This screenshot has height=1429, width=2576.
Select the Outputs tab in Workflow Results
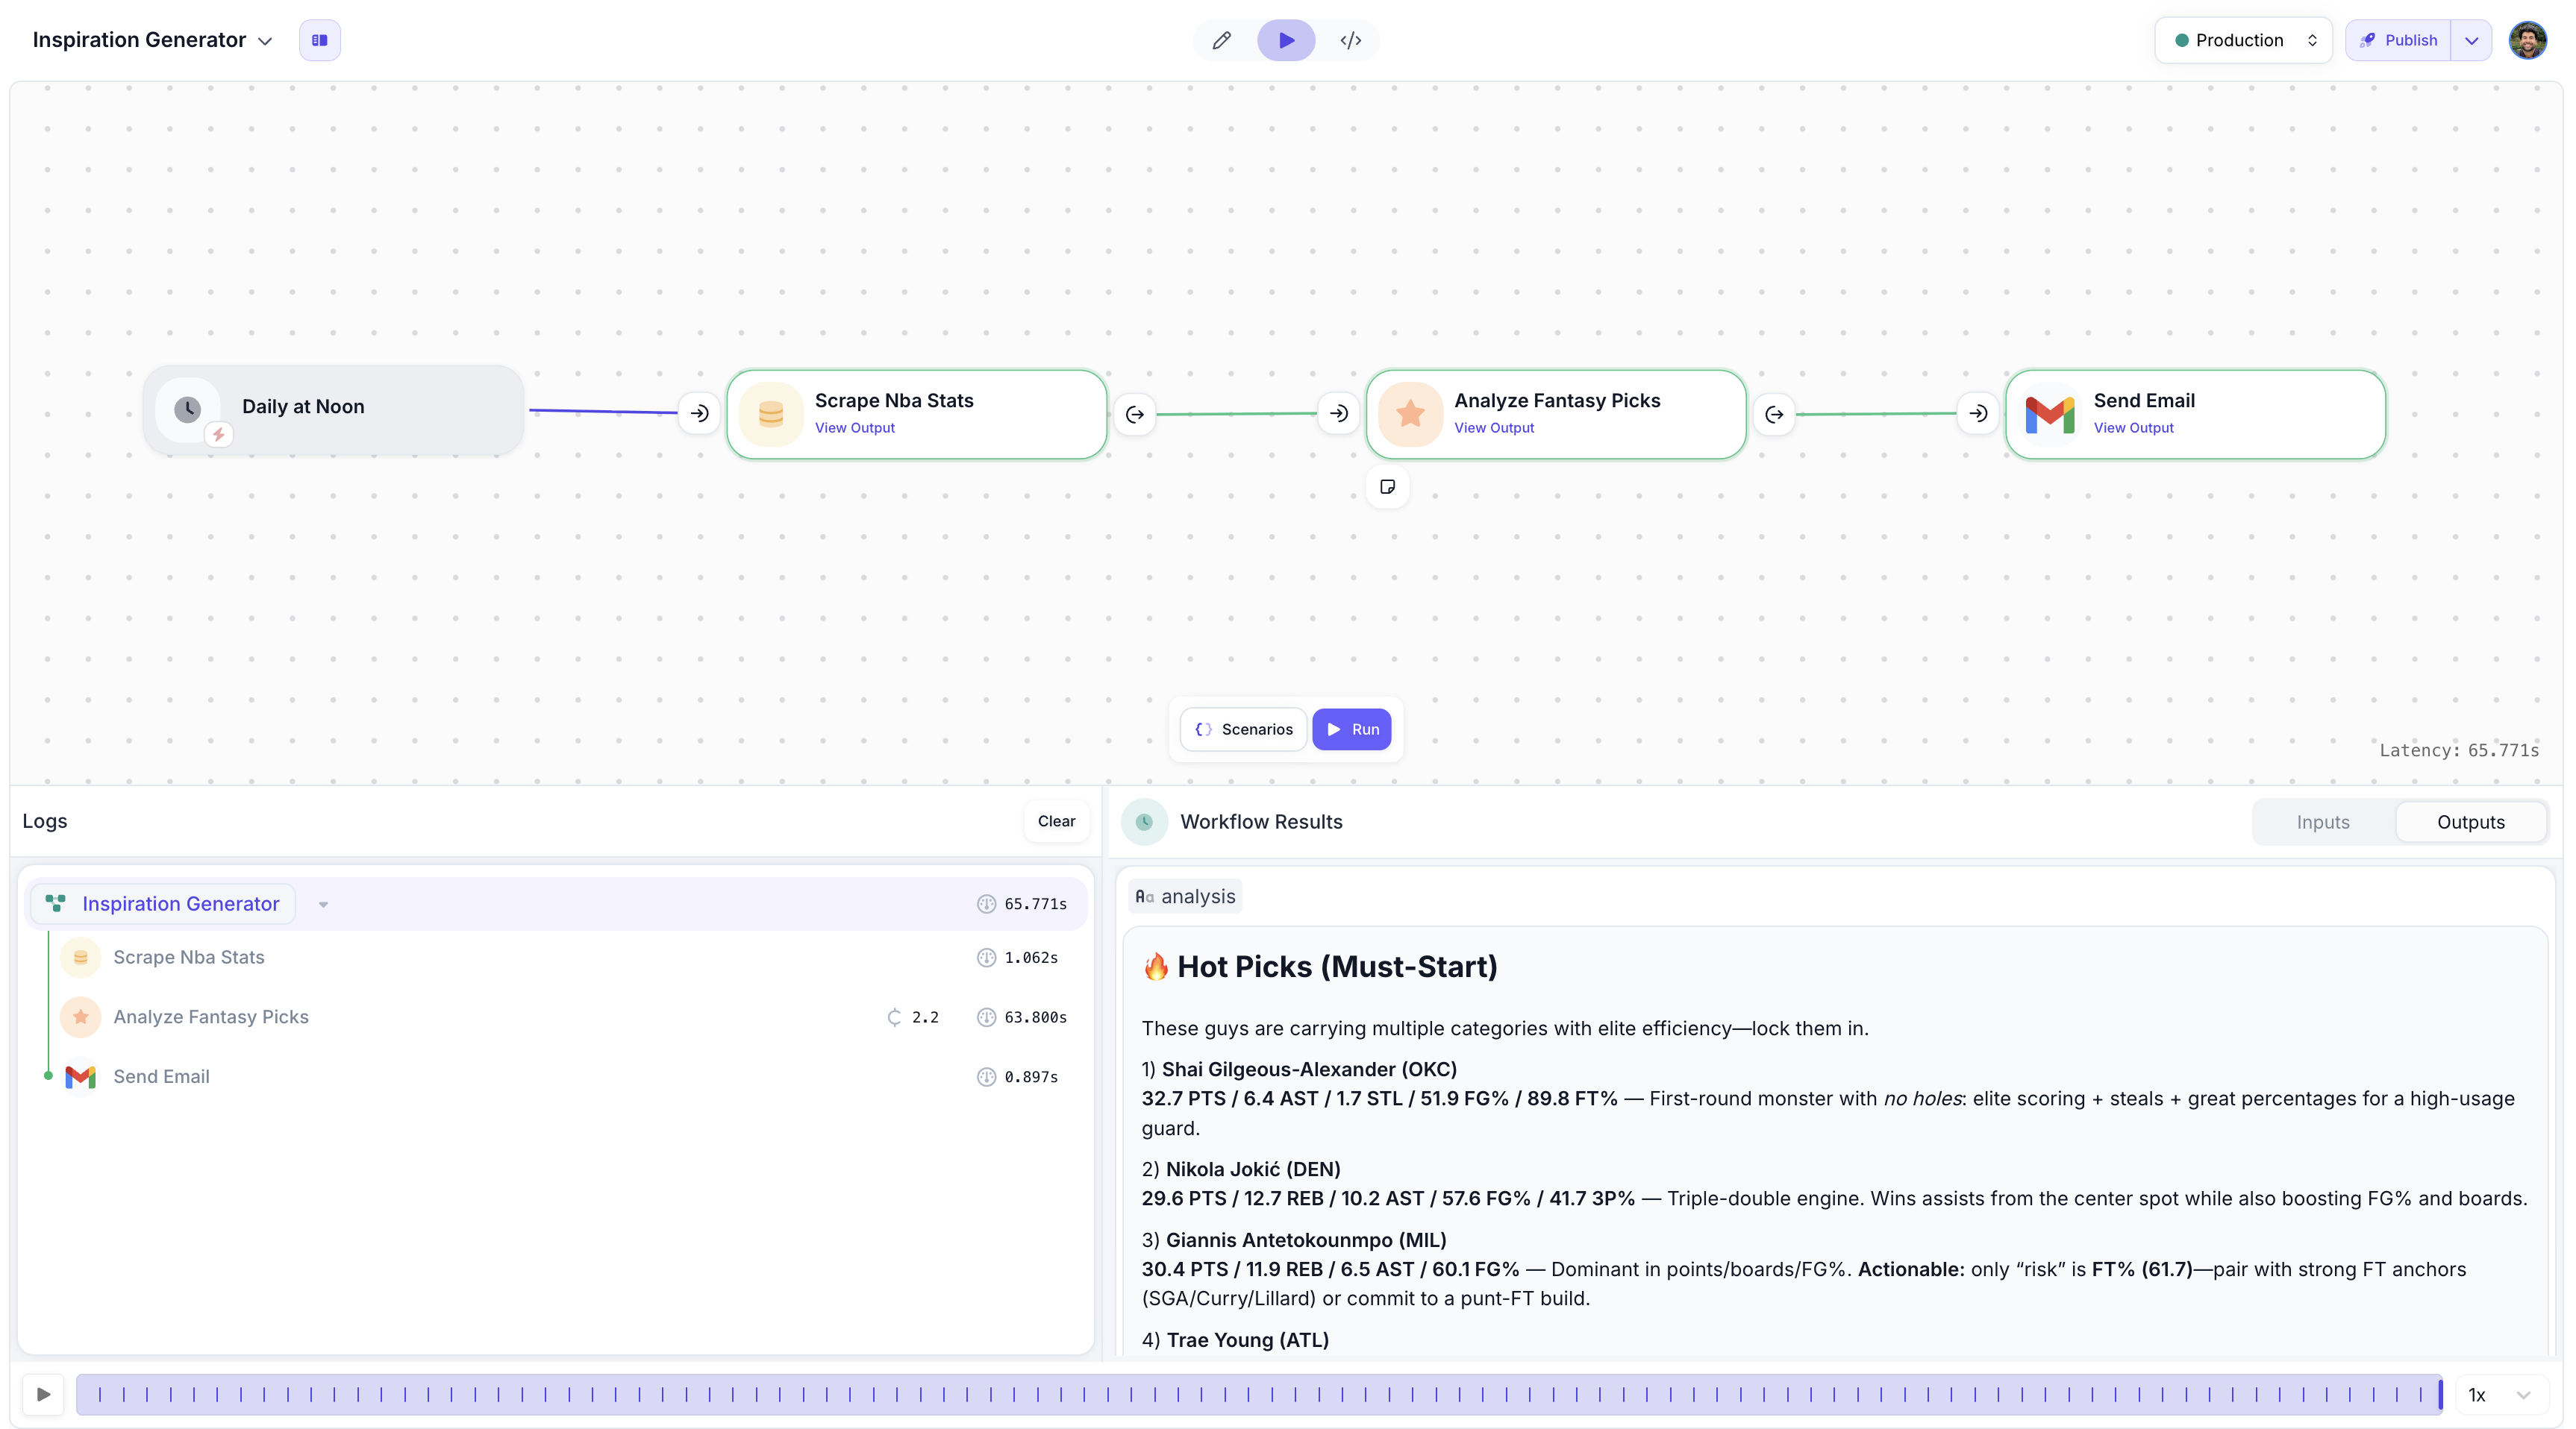2470,821
